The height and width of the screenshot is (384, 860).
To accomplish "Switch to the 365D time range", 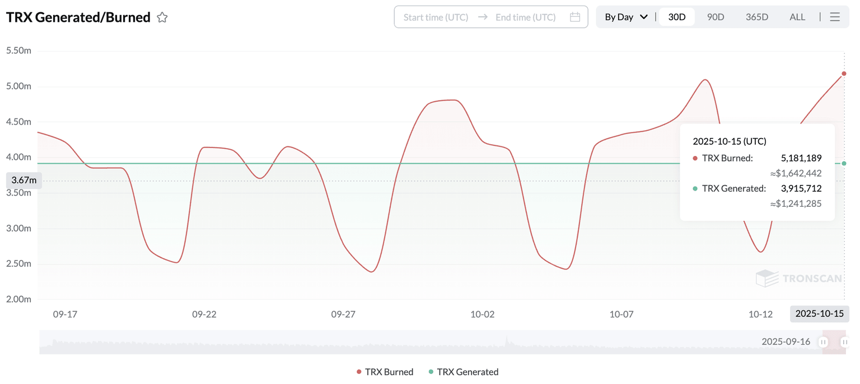I will [757, 17].
